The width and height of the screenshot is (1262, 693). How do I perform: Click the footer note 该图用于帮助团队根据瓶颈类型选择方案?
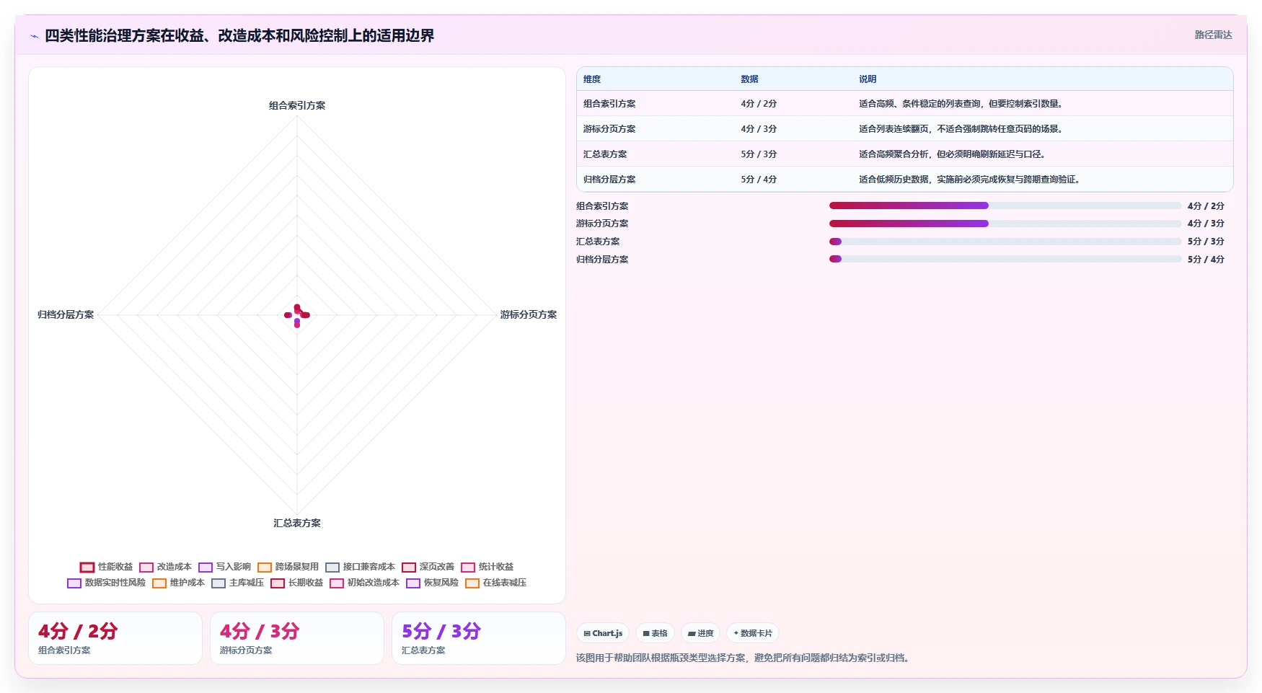743,658
